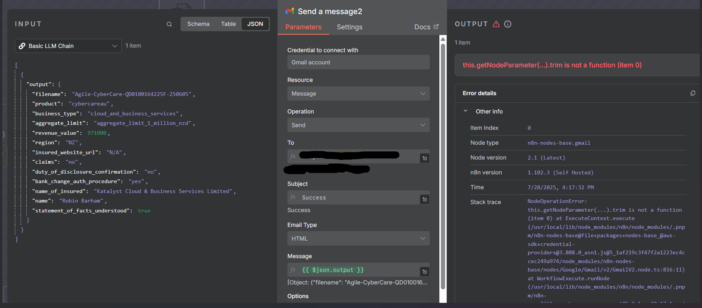702x308 pixels.
Task: Click the Message field with $json.output expression
Action: (x=353, y=270)
